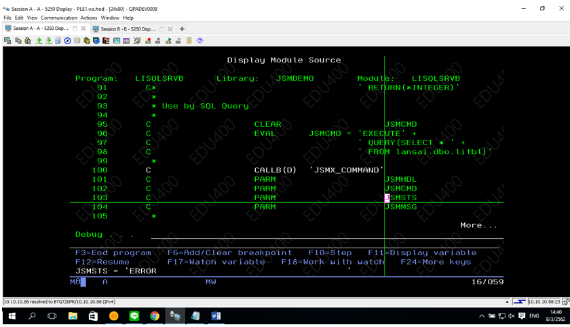Click 'JSMX_COMMAND' text on line 100
570x327 pixels.
[x=346, y=170]
